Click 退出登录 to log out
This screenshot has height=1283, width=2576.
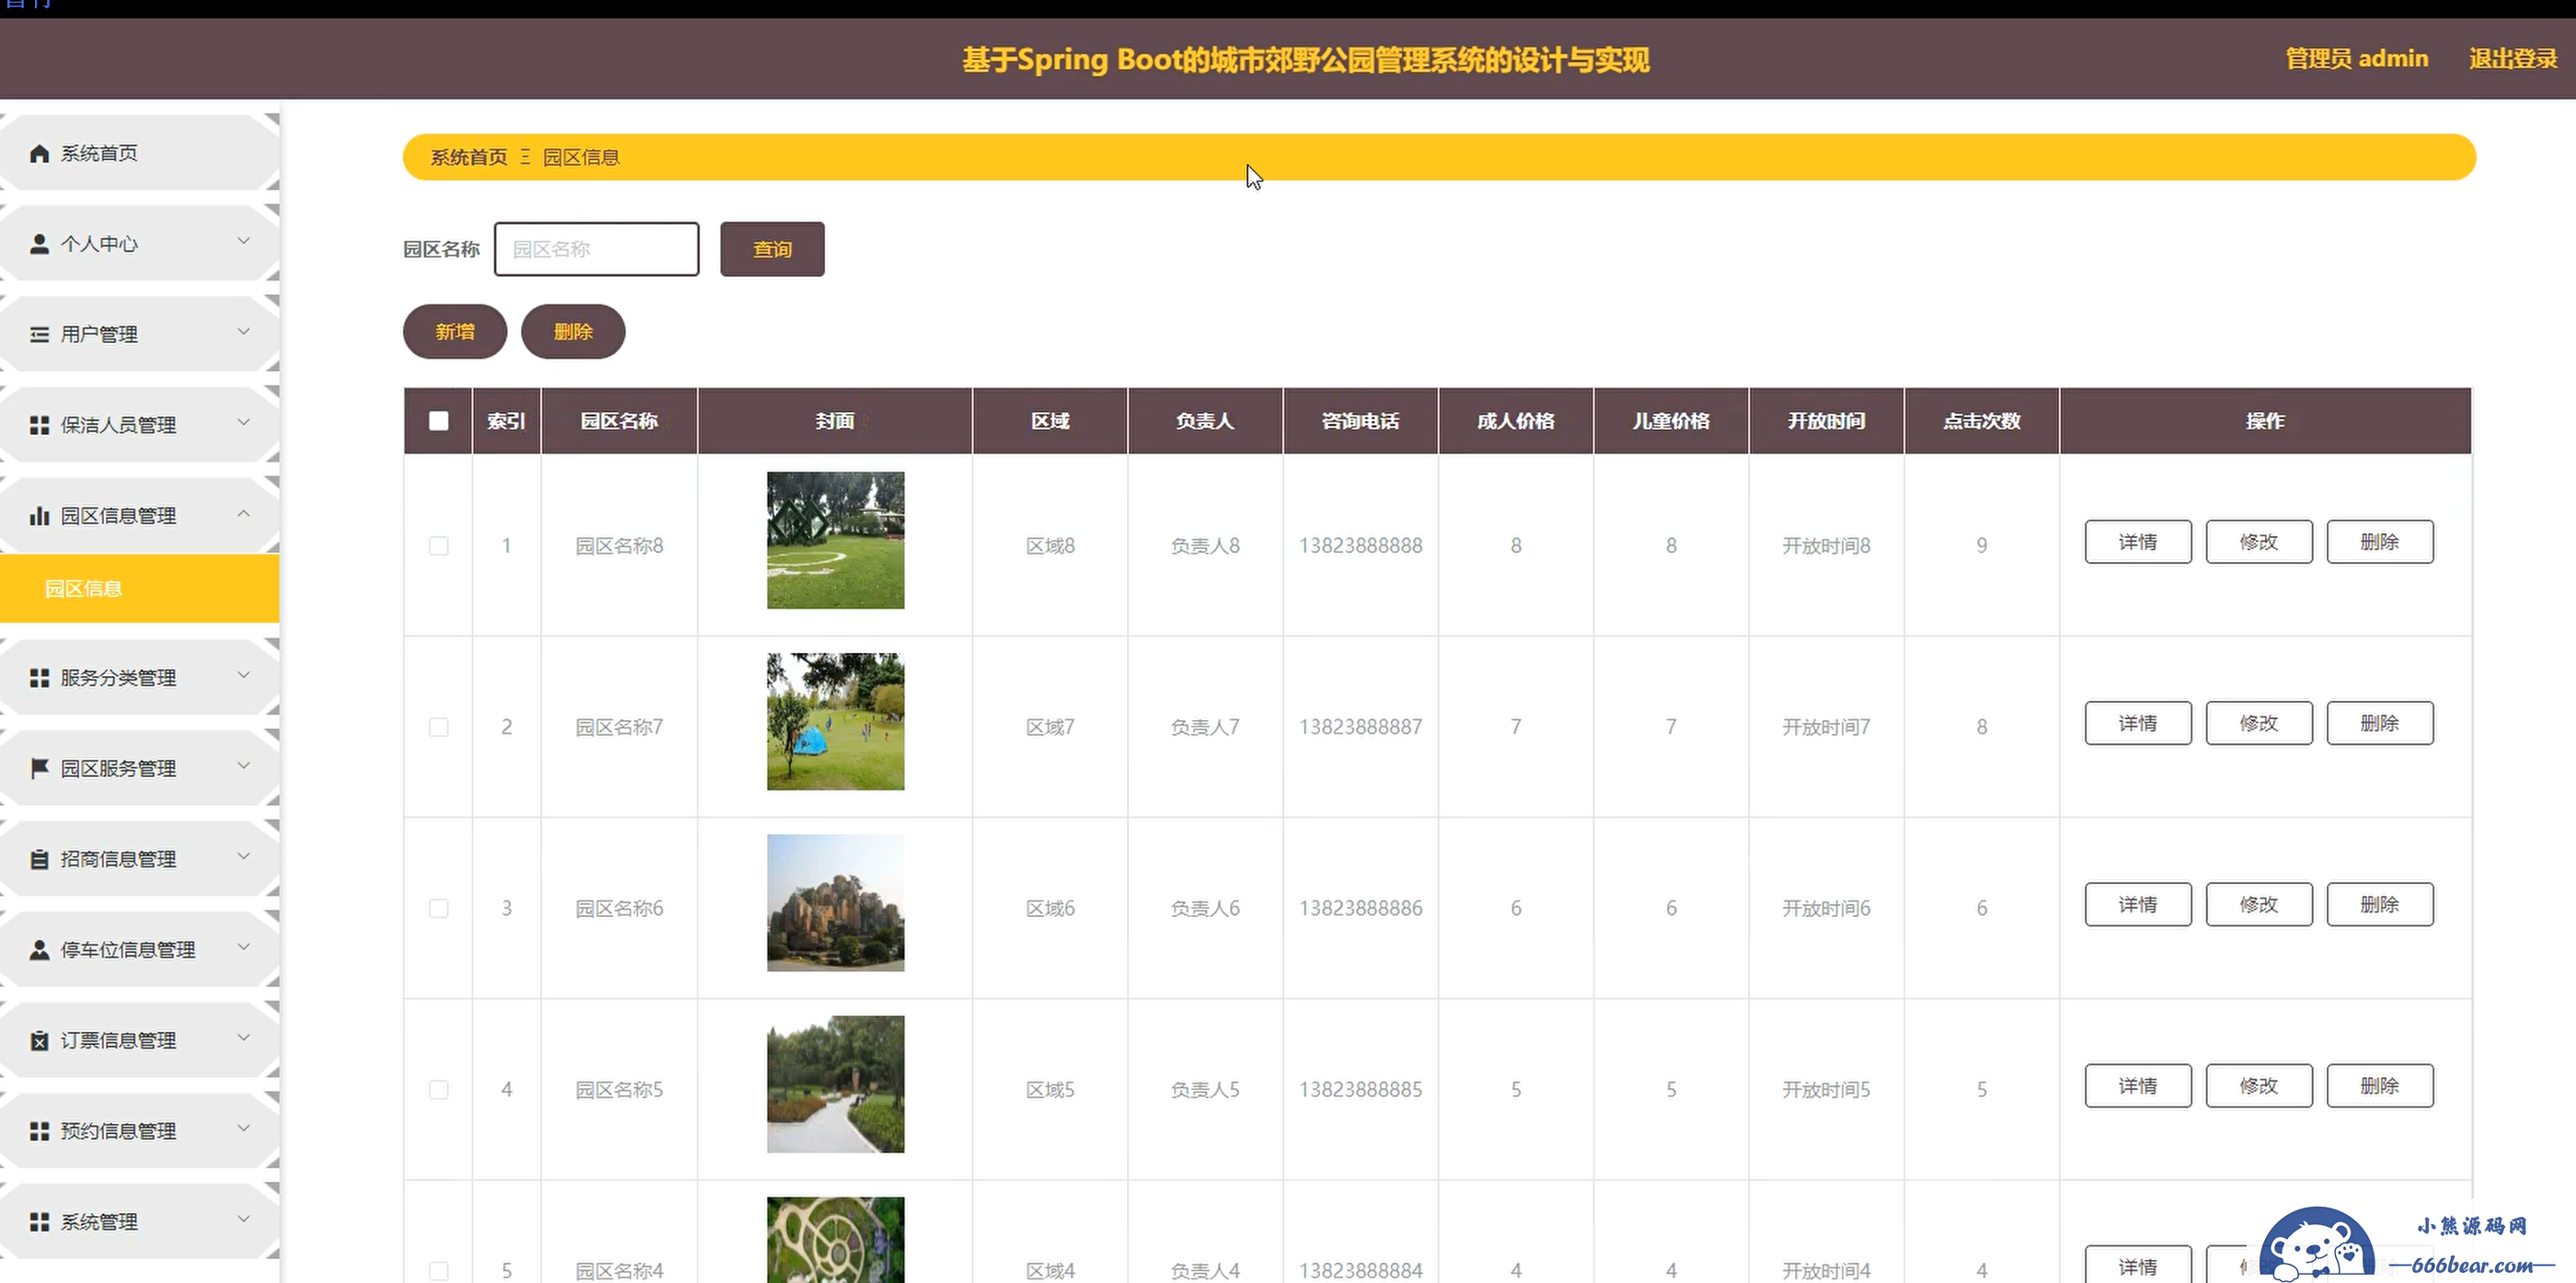(2513, 59)
